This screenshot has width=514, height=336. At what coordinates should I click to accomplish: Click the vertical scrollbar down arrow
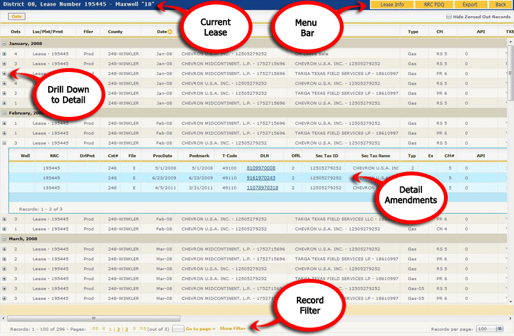click(510, 301)
